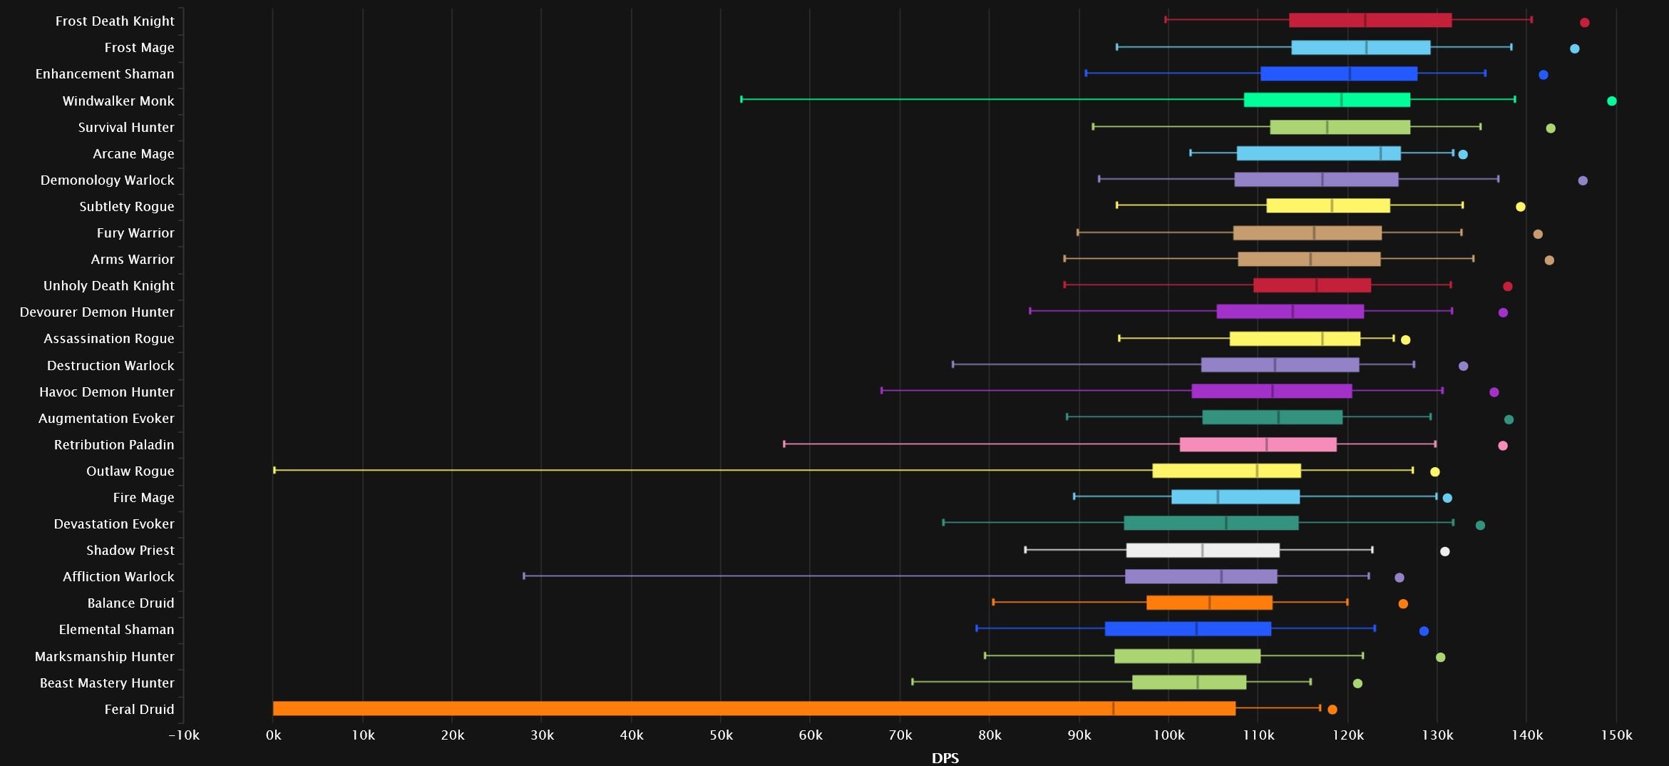Click the red Frost Death Knight box
Screen dimensions: 1669x766
(1370, 20)
